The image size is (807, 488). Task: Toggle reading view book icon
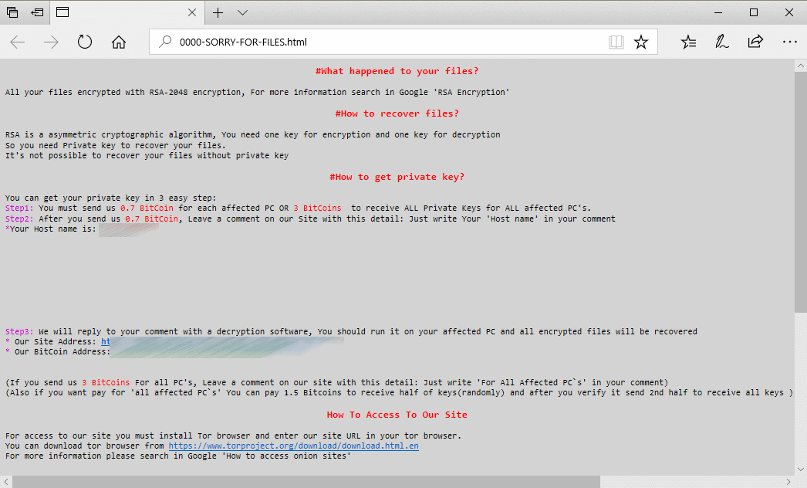(616, 42)
